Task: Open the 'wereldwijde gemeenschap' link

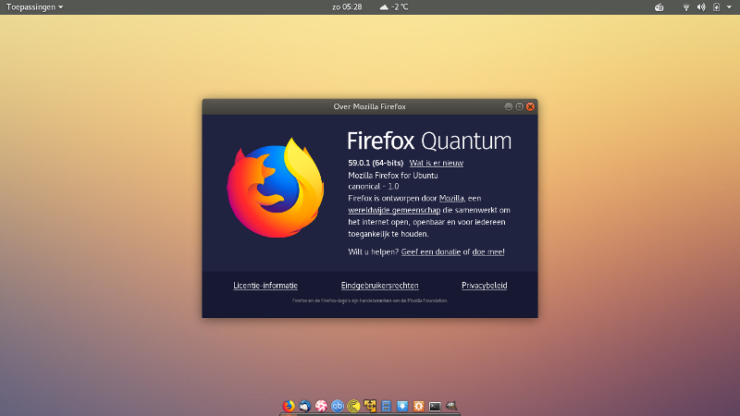Action: 394,210
